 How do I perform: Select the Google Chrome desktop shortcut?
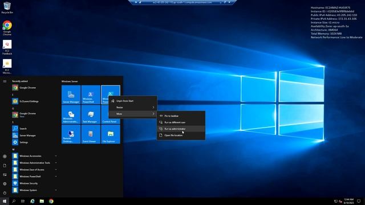click(7, 28)
